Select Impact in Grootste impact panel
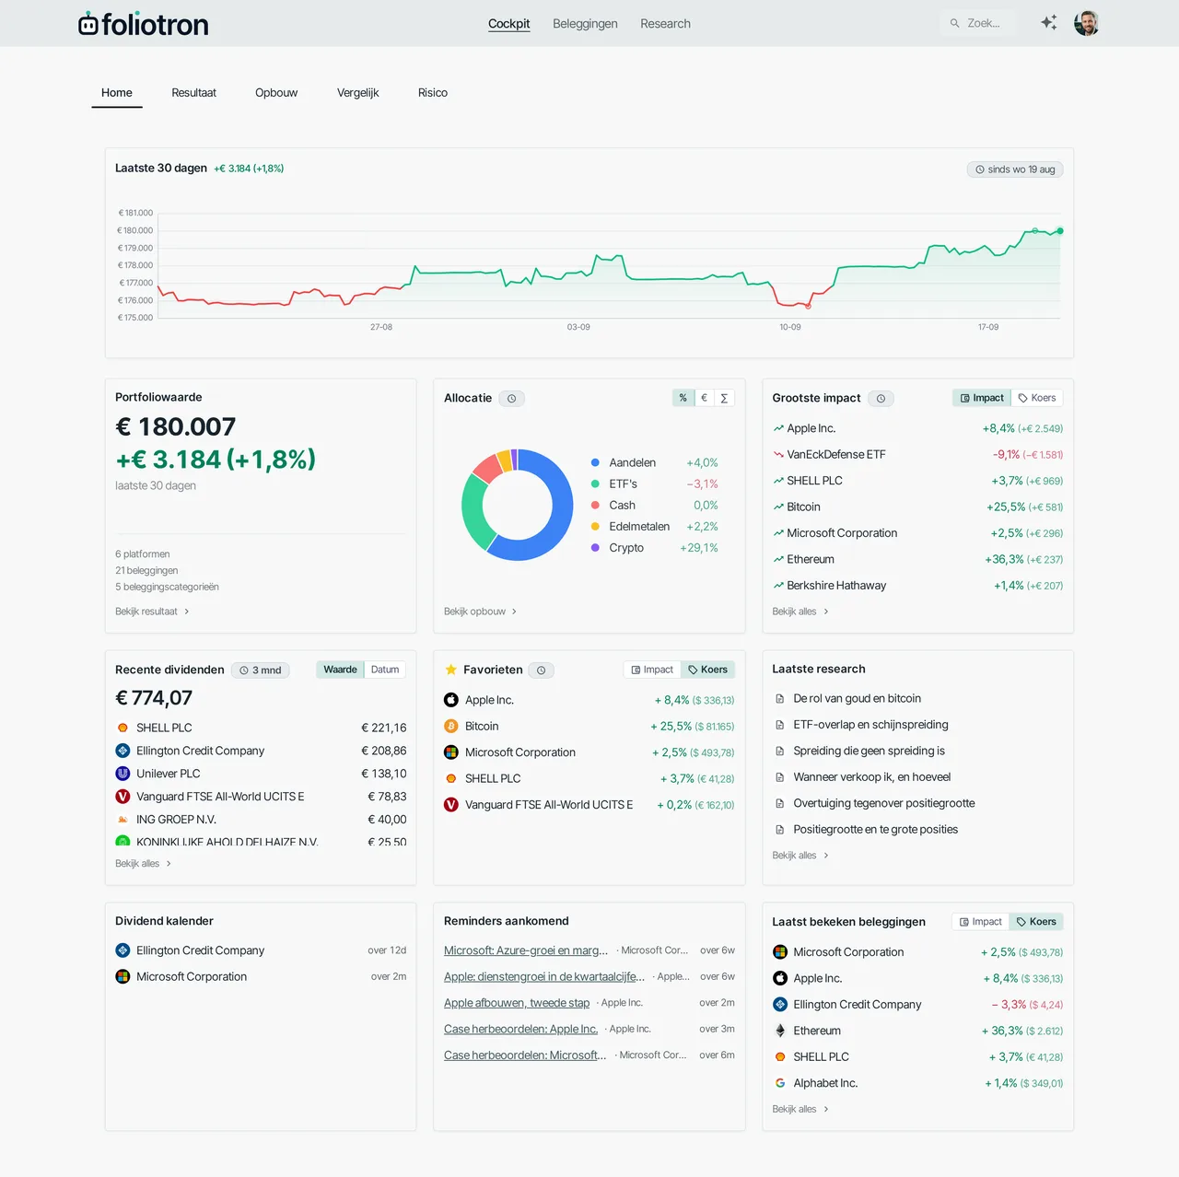Viewport: 1179px width, 1177px height. (x=982, y=398)
